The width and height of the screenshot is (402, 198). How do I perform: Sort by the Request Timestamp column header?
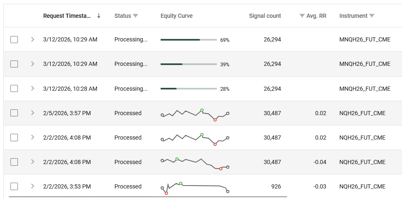click(x=67, y=16)
